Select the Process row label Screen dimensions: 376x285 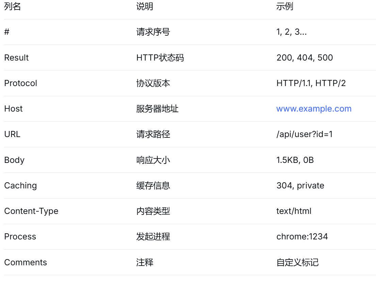click(17, 237)
